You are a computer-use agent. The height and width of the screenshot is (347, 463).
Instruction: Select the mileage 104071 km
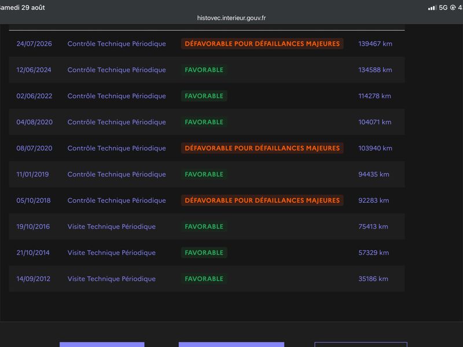pyautogui.click(x=374, y=122)
